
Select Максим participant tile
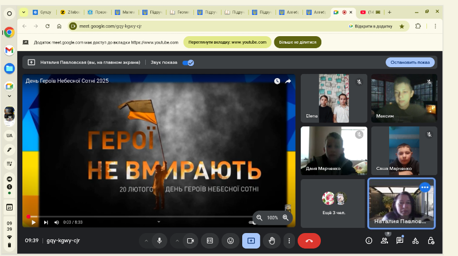(x=404, y=98)
